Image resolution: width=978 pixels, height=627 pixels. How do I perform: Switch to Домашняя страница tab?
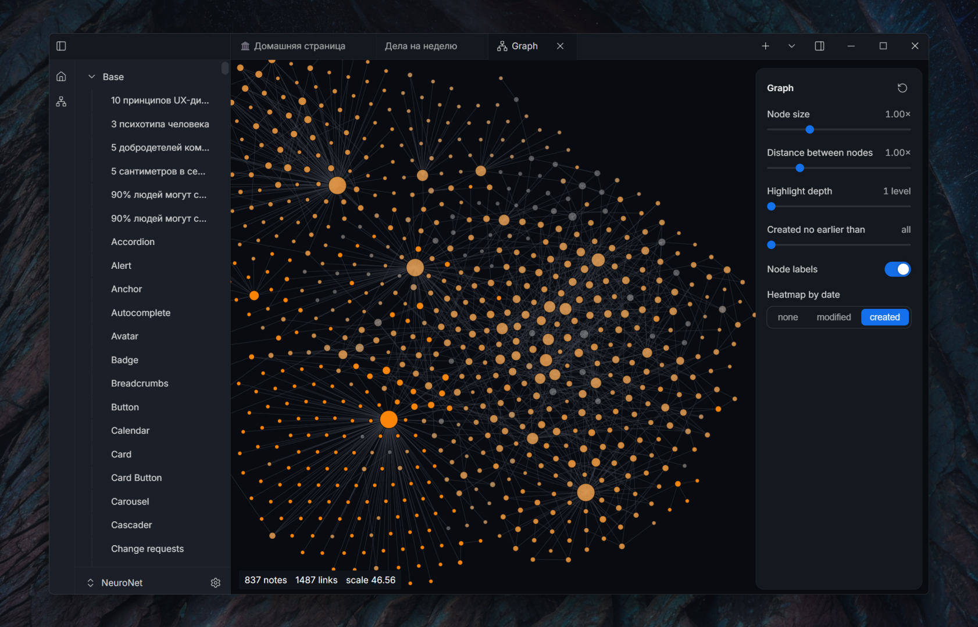[x=293, y=46]
